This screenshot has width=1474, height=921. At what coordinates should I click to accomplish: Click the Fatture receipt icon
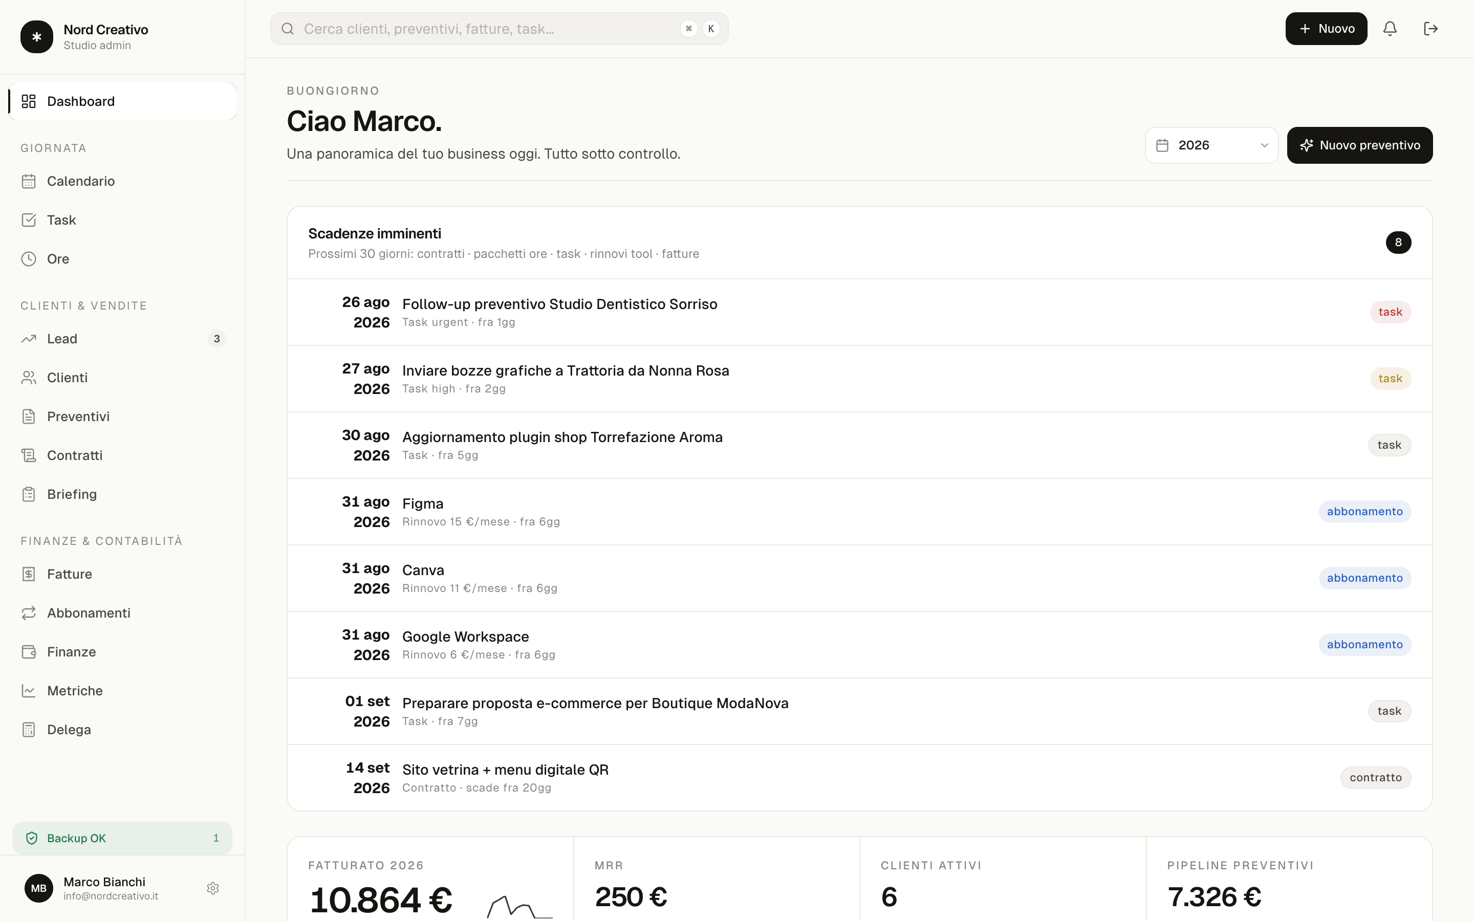tap(29, 574)
